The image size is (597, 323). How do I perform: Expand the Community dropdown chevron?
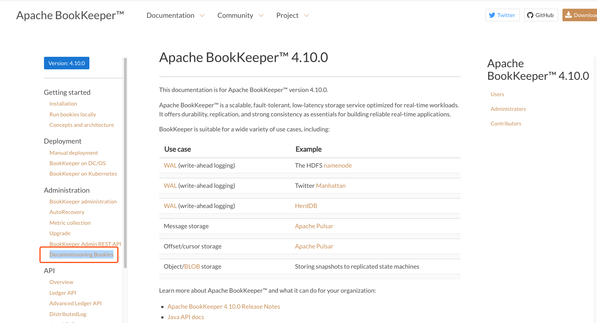[x=261, y=15]
